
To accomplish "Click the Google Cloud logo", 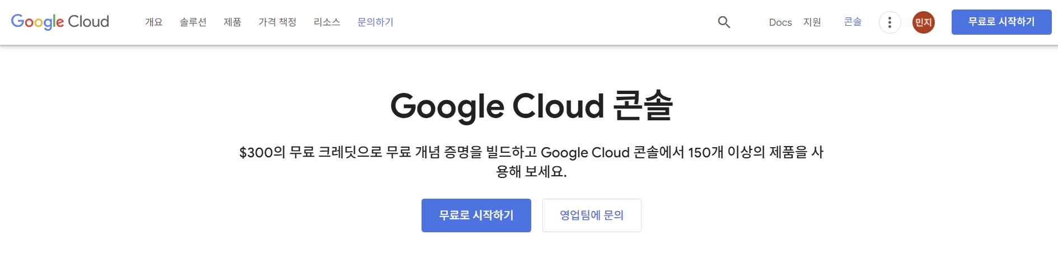I will [60, 22].
